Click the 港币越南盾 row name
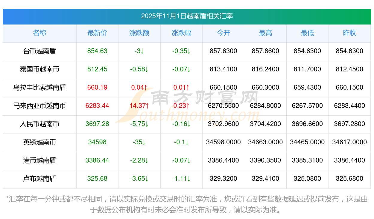 point(39,160)
